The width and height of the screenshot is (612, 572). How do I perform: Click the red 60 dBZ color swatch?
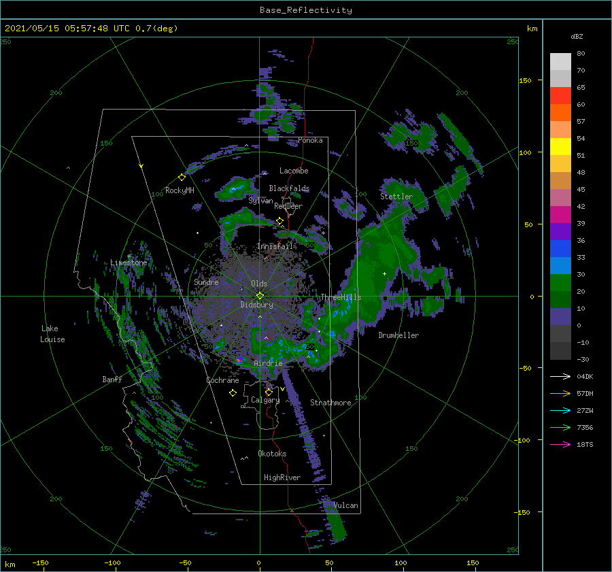pos(560,96)
